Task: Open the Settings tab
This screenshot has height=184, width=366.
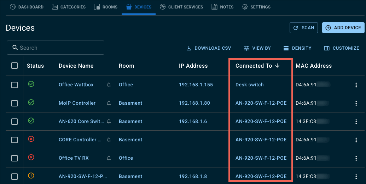Action: [256, 7]
